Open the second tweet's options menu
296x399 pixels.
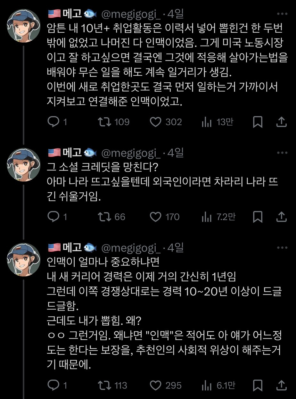click(282, 153)
